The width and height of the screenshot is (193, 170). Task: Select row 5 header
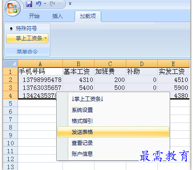click(x=11, y=103)
